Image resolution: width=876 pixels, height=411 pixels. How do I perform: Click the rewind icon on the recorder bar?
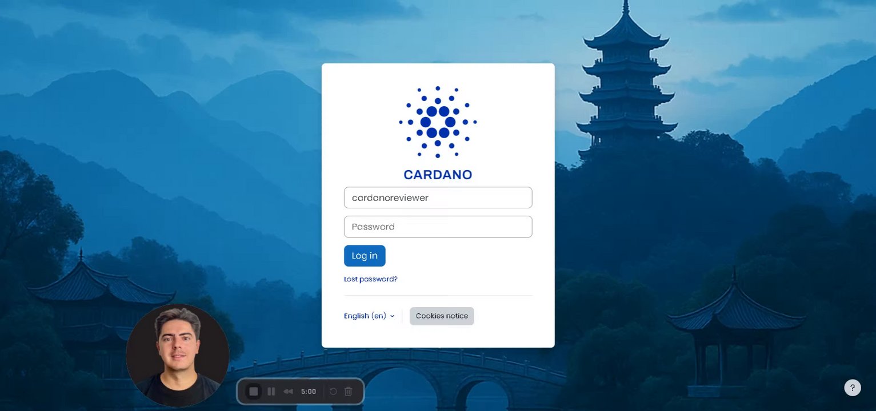(x=289, y=392)
